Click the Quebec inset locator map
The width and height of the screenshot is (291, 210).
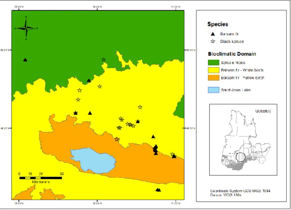point(243,140)
